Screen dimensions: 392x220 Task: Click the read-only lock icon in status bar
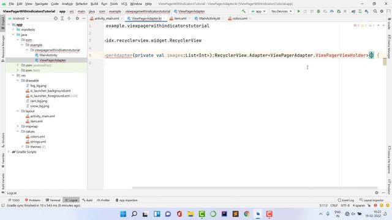tap(369, 205)
